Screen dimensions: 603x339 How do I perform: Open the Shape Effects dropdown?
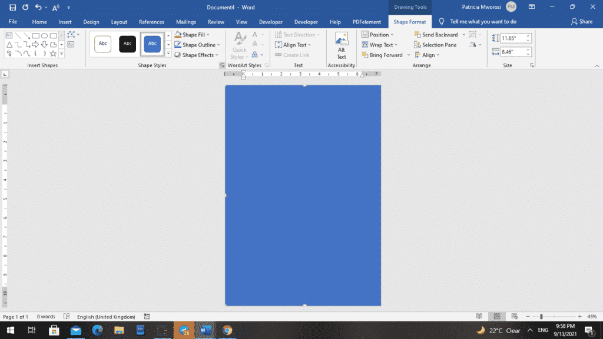click(197, 55)
